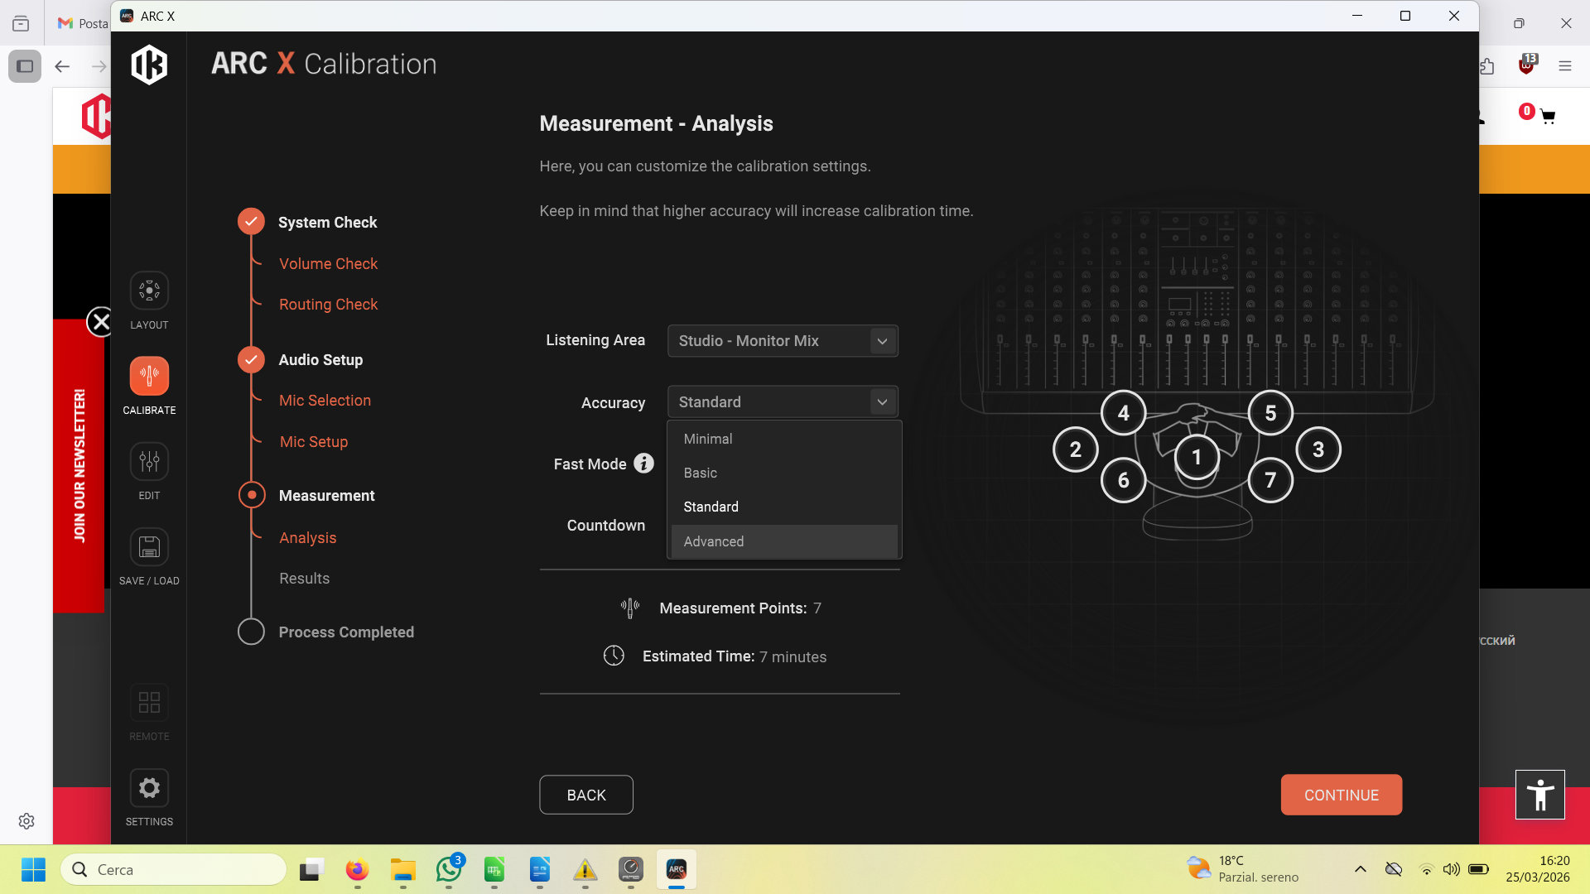The height and width of the screenshot is (894, 1590).
Task: Open ARC X Settings gear icon
Action: pyautogui.click(x=149, y=788)
